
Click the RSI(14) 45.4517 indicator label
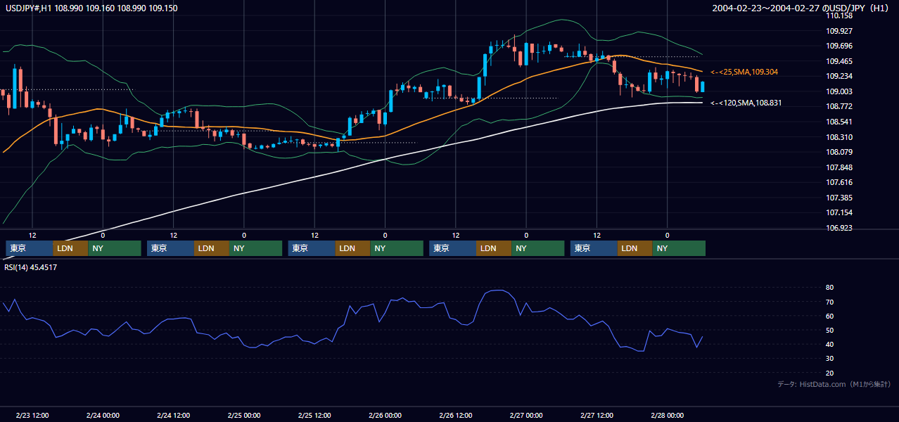point(31,267)
